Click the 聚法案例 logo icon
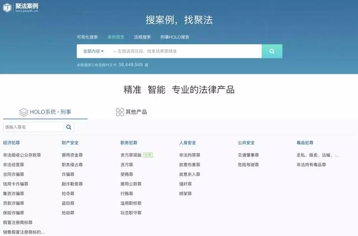358x236 pixels. [7, 7]
